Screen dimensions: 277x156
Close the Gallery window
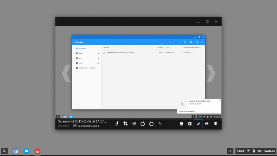[216, 21]
